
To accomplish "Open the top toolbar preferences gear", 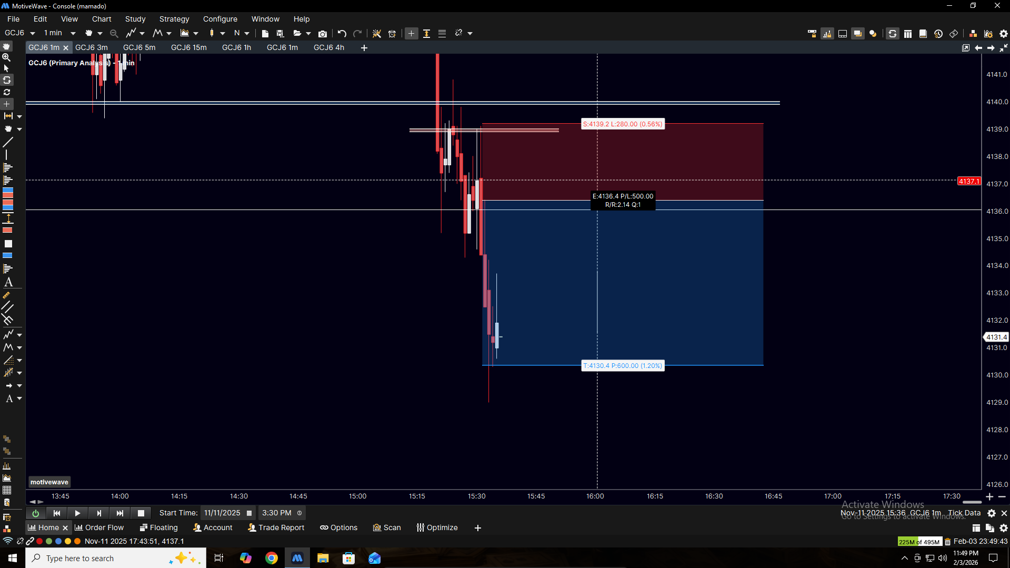I will pos(1004,33).
